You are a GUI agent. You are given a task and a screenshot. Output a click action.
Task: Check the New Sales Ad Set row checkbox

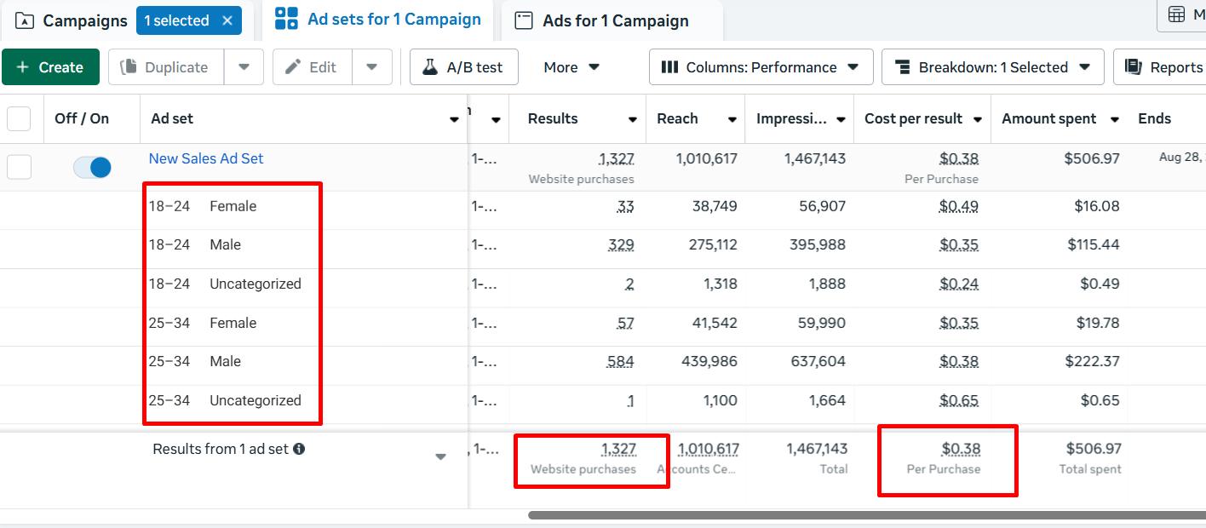(19, 167)
